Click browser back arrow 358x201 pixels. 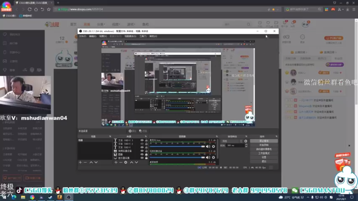click(17, 9)
